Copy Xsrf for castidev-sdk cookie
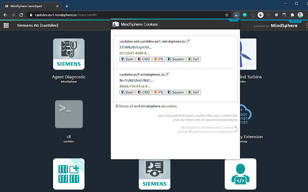308x192 pixels. pos(193,59)
